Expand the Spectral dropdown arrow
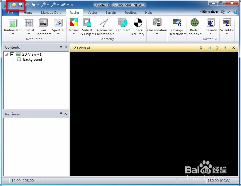Screen dimensions: 241x186 click(58, 34)
